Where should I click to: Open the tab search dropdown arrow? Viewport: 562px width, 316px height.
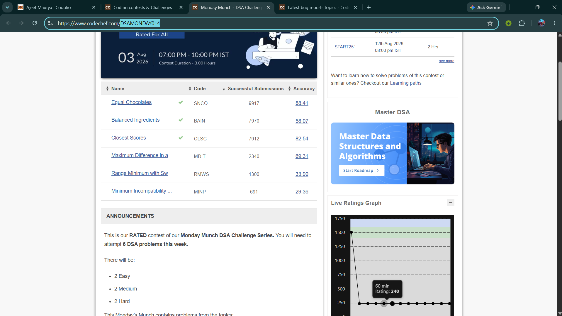[7, 7]
